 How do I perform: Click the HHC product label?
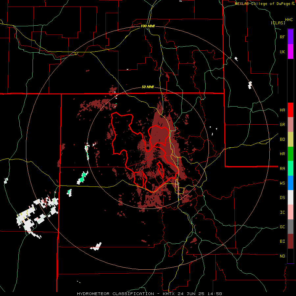(289, 20)
